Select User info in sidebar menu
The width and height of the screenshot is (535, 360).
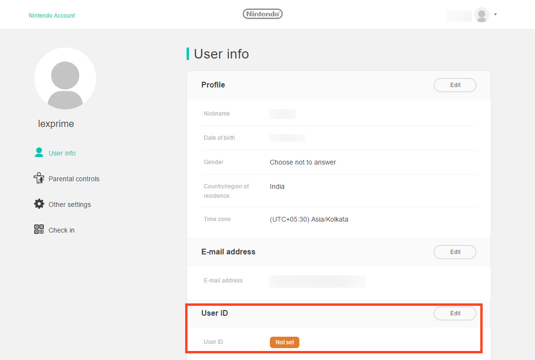(x=62, y=153)
